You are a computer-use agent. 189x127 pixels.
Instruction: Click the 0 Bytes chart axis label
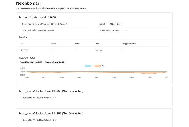pos(22,72)
